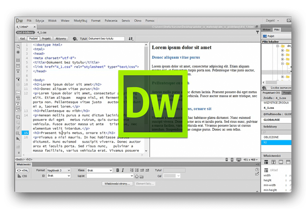Image resolution: width=306 pixels, height=209 pixels.
Task: Click the browser preview globe icon
Action: 75,39
